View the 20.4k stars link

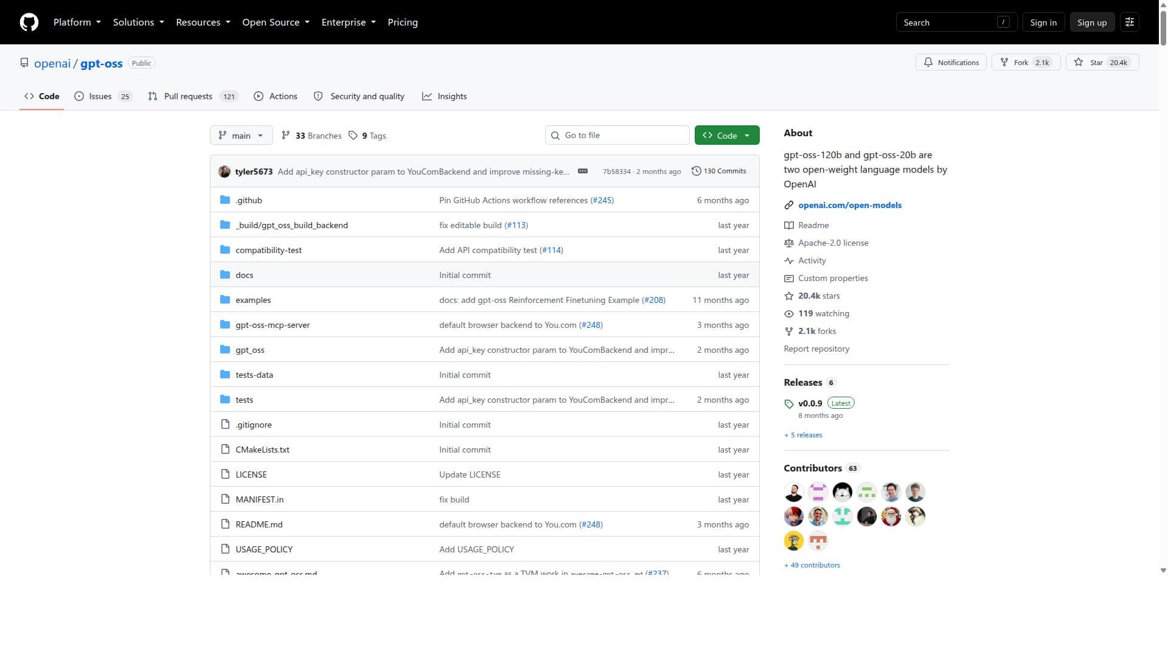(812, 296)
